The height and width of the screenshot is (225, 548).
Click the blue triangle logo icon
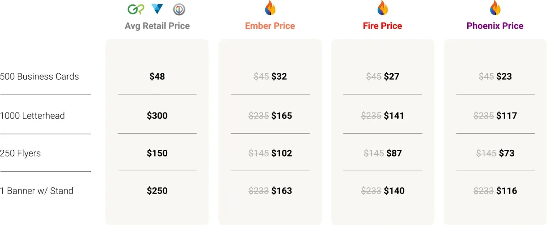point(157,9)
